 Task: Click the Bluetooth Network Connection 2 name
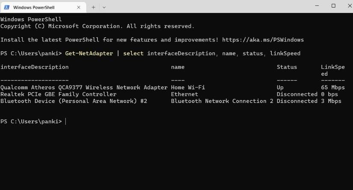pos(222,101)
